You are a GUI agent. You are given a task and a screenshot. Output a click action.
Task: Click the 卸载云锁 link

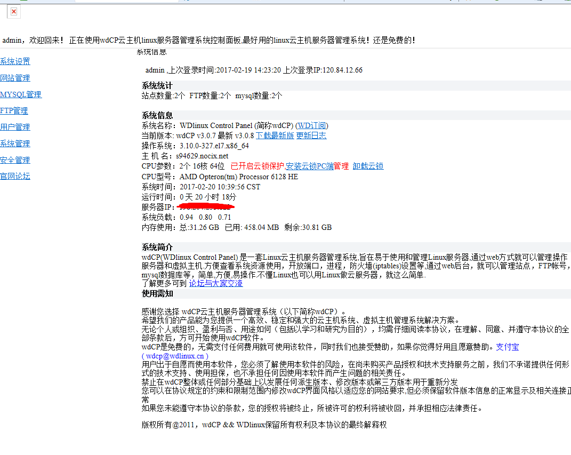[x=368, y=166]
